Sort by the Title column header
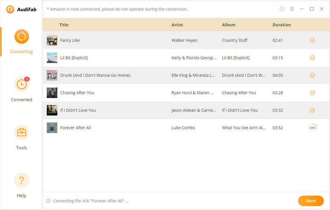 [64, 25]
